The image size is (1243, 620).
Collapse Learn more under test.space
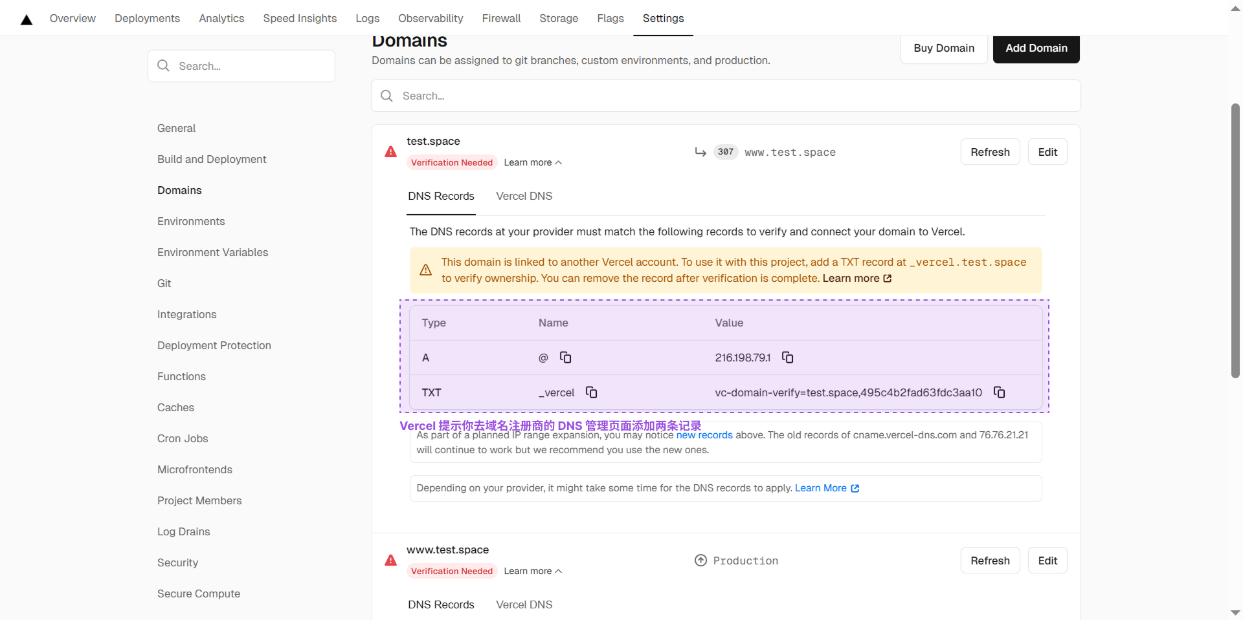click(533, 162)
